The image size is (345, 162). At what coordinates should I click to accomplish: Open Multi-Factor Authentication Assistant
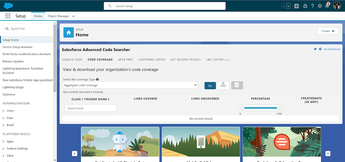(27, 54)
